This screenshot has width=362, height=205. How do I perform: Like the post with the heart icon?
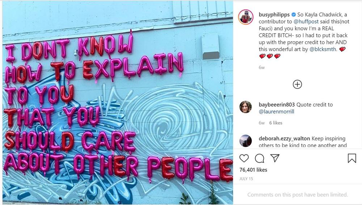[x=244, y=158]
